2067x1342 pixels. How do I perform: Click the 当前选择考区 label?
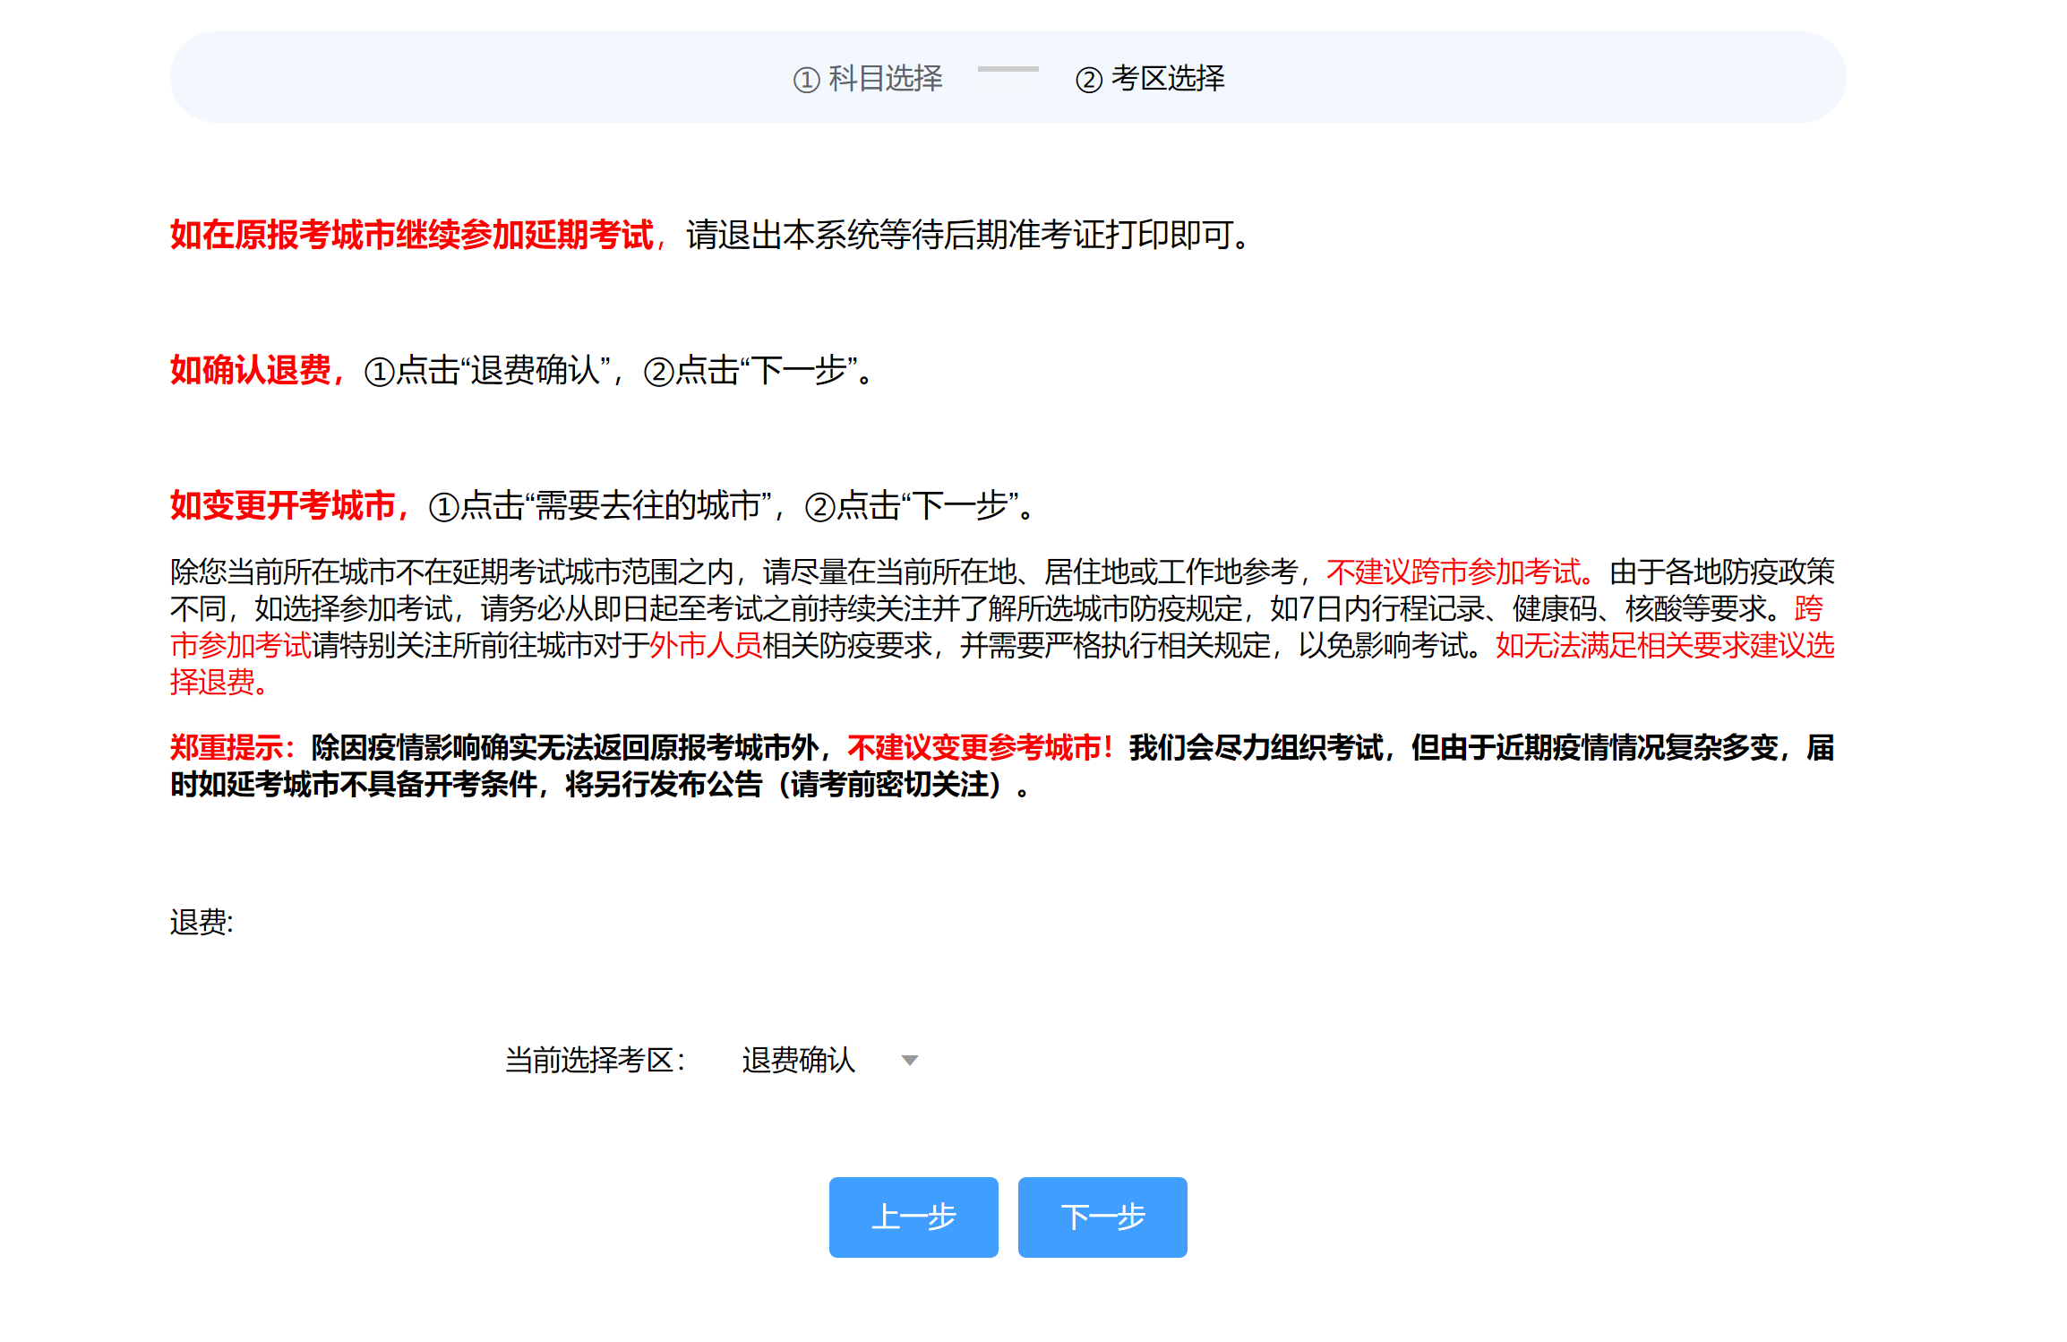(596, 1060)
